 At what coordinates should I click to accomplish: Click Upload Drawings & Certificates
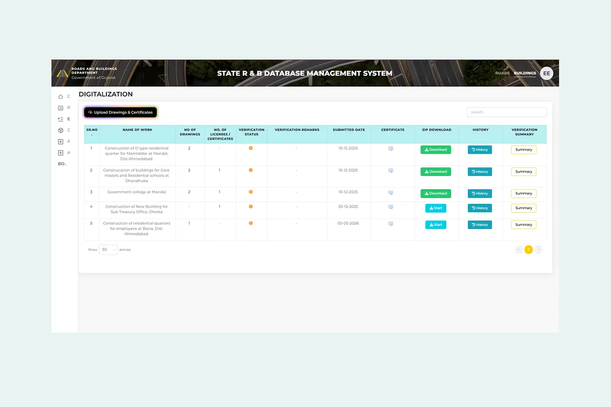[120, 112]
